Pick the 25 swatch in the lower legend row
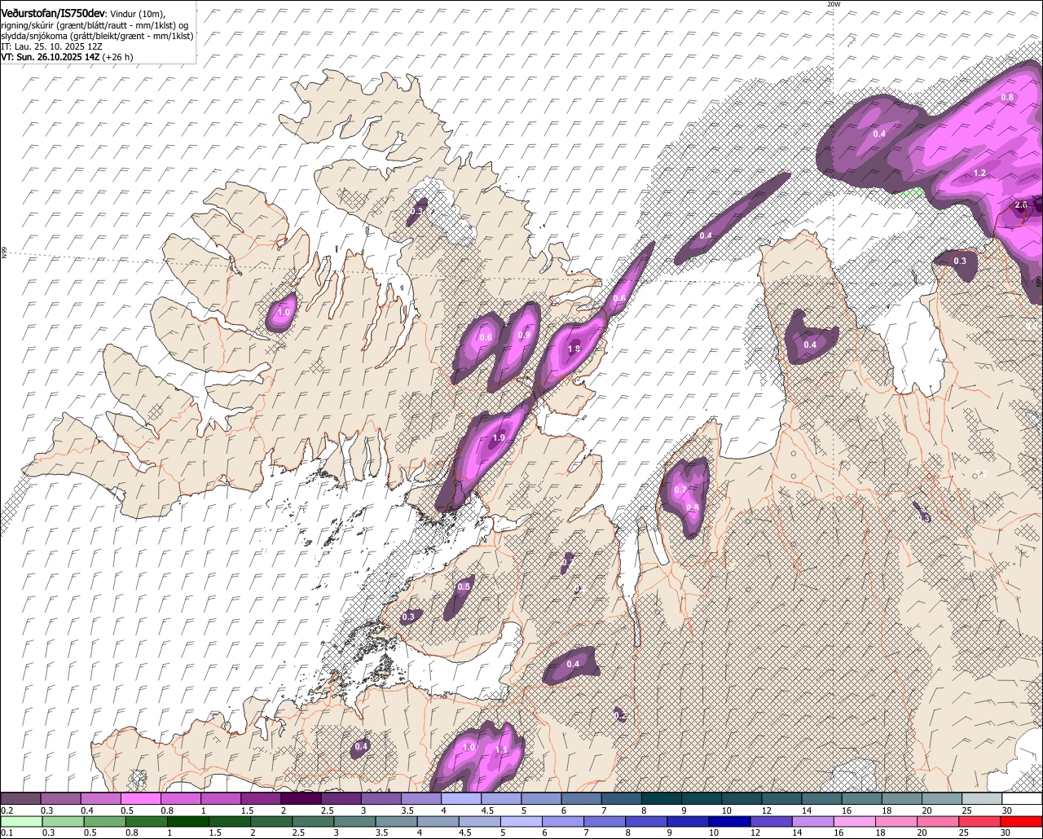Image resolution: width=1043 pixels, height=839 pixels. (982, 822)
